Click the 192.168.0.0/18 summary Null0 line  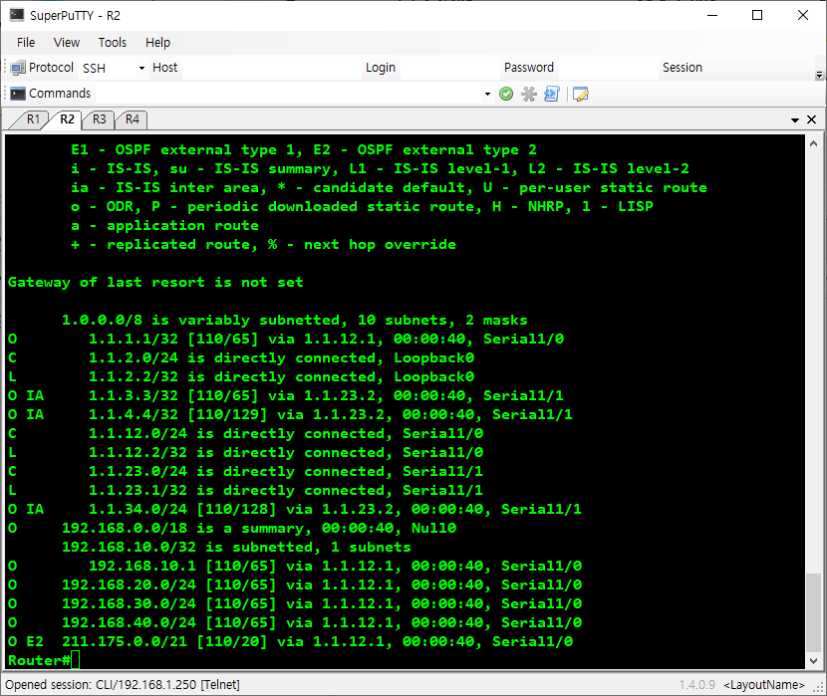pos(232,528)
